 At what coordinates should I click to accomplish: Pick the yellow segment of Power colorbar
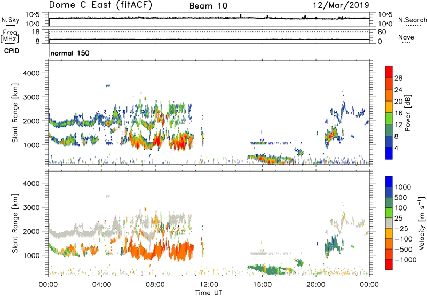pos(389,106)
